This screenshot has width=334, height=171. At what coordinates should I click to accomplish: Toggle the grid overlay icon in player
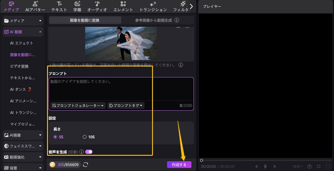(x=319, y=166)
